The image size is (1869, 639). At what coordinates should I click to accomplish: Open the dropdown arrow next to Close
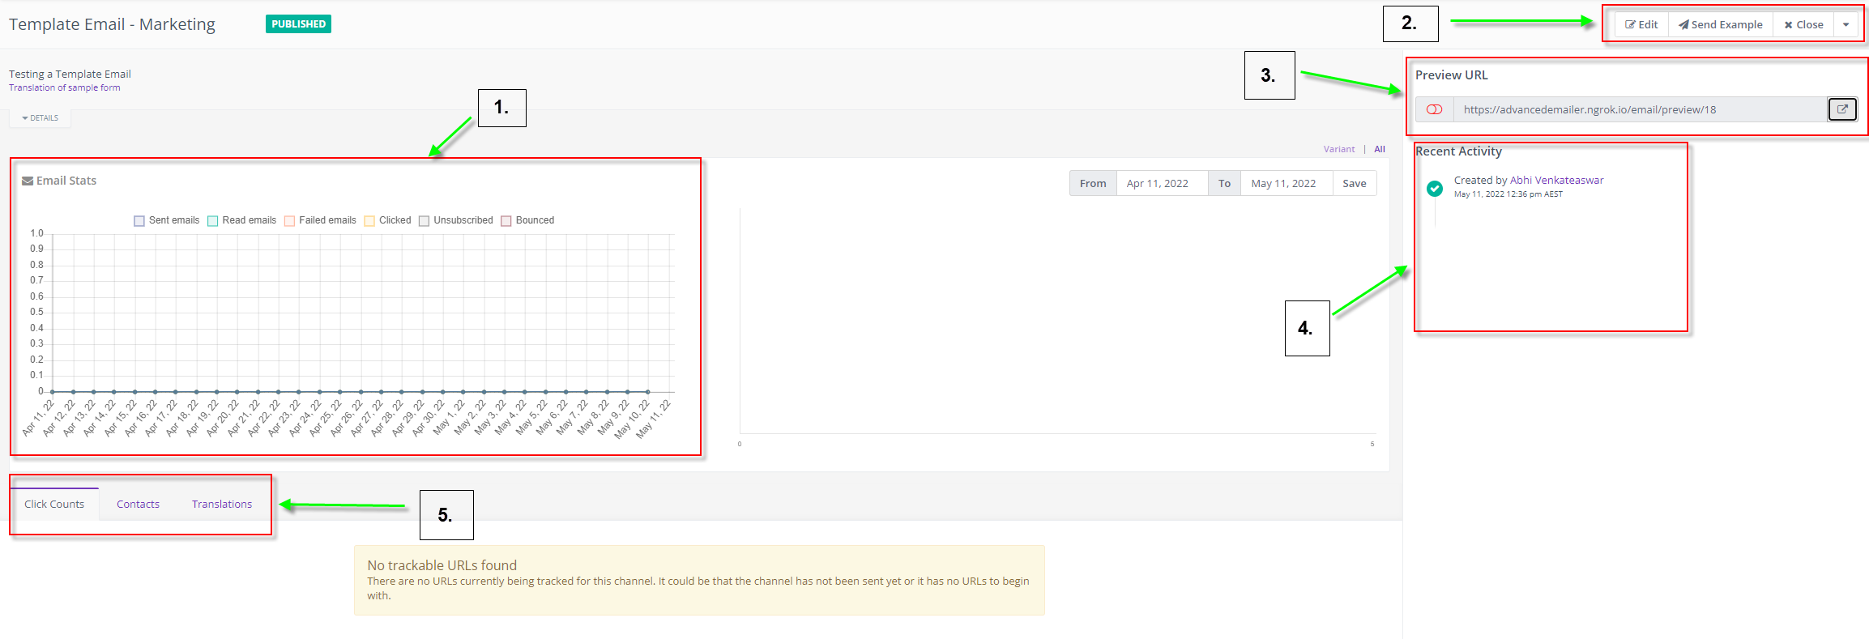point(1846,24)
